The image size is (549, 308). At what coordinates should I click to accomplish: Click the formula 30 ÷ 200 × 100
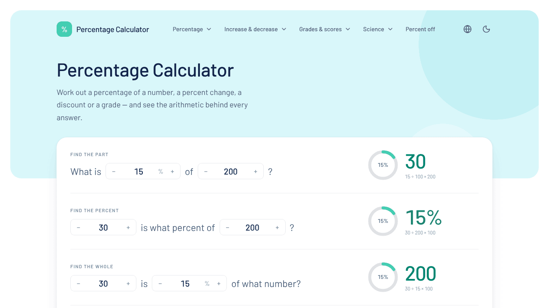(x=420, y=233)
